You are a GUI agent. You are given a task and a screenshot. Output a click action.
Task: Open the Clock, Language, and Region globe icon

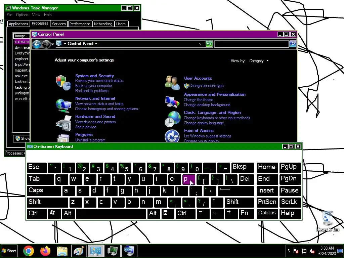click(172, 119)
